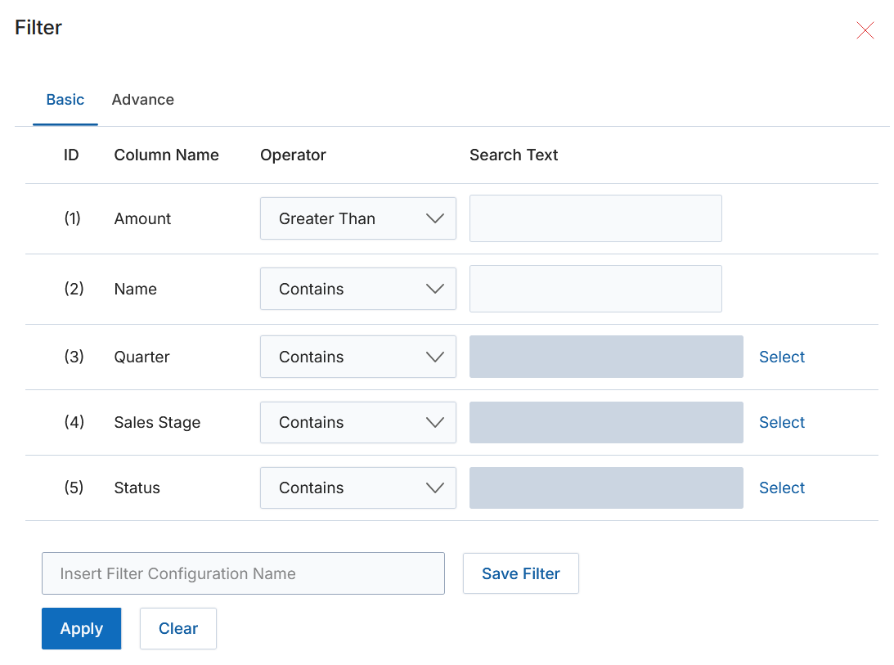This screenshot has height=665, width=894.
Task: Click Select link for Sales Stage
Action: pyautogui.click(x=782, y=423)
